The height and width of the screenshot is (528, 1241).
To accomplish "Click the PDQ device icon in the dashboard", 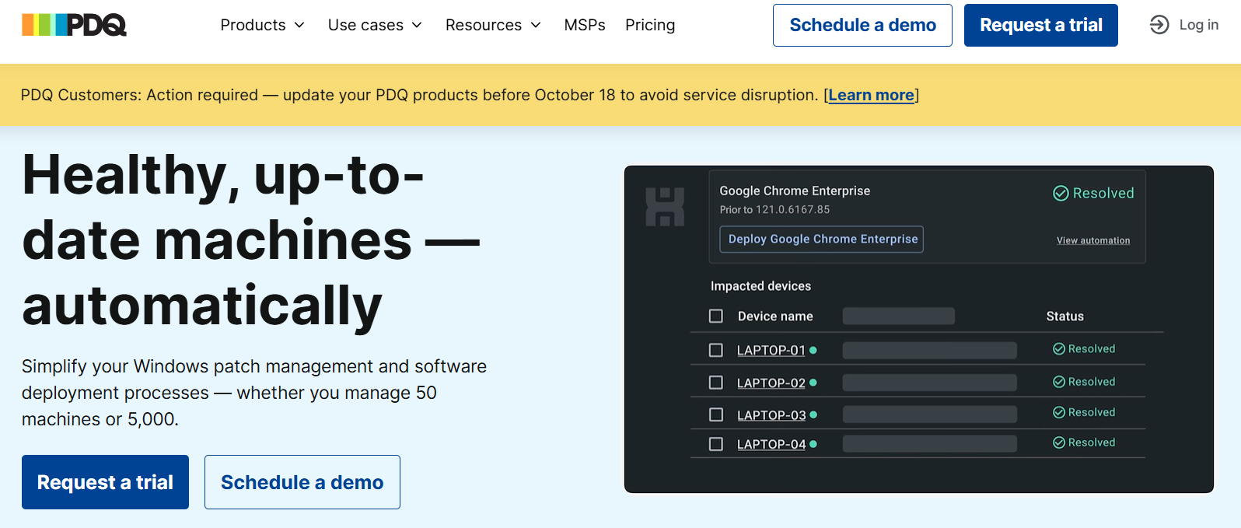I will click(665, 207).
